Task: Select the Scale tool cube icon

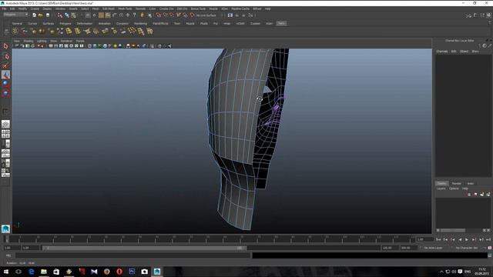Action: pos(5,94)
